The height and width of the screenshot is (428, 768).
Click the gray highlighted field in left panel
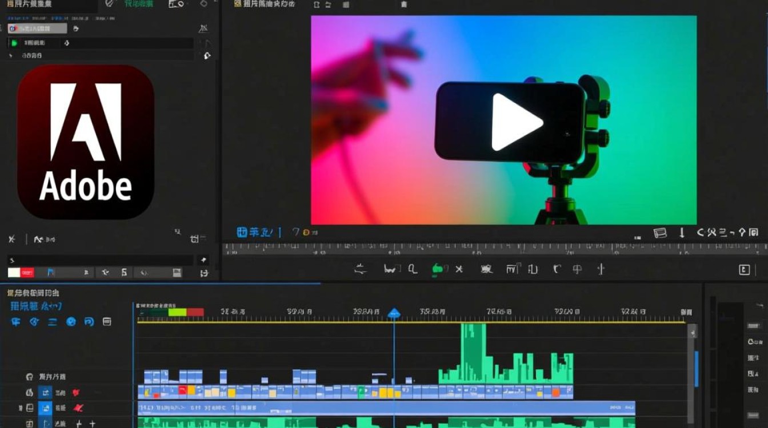pos(37,28)
